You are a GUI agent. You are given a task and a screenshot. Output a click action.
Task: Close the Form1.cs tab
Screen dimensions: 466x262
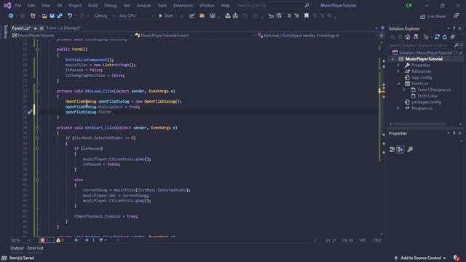point(42,28)
